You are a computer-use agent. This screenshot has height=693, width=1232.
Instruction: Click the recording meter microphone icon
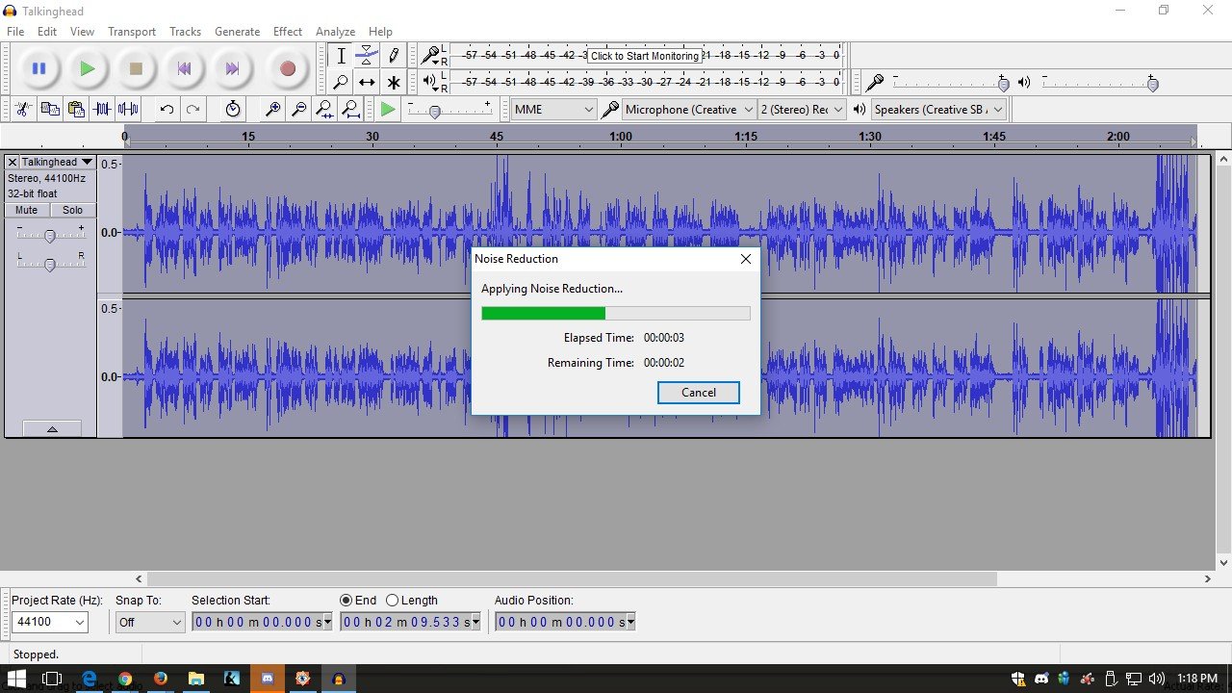point(430,55)
